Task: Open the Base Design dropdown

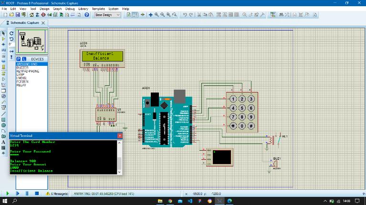Action: pos(107,15)
